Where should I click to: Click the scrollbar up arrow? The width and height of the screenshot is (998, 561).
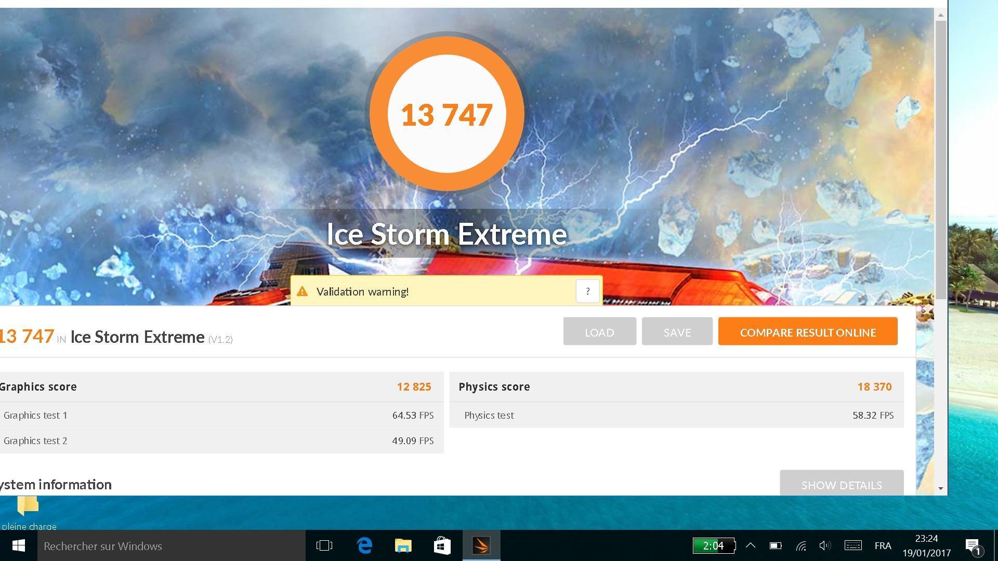click(941, 15)
